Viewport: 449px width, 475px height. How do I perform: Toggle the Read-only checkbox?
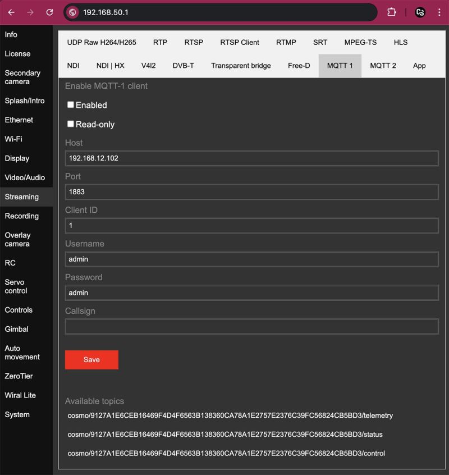(71, 124)
